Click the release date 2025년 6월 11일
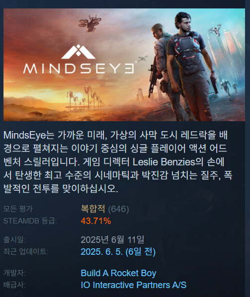The image size is (250, 297). tap(112, 239)
